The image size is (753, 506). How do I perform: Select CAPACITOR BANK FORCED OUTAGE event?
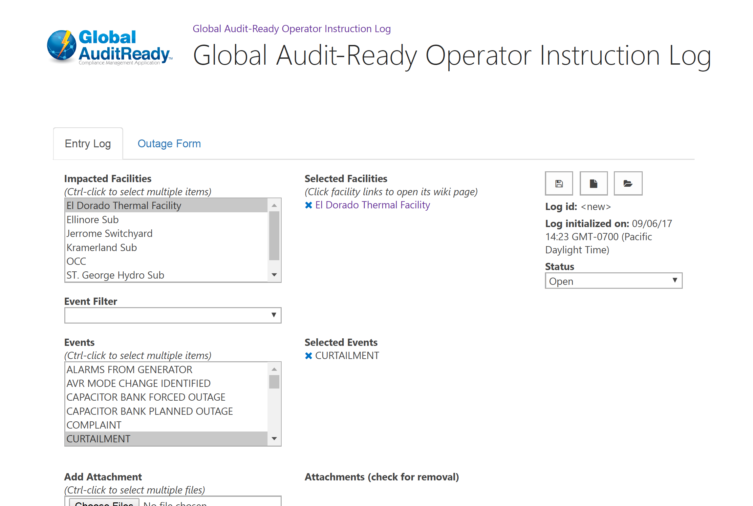point(166,397)
